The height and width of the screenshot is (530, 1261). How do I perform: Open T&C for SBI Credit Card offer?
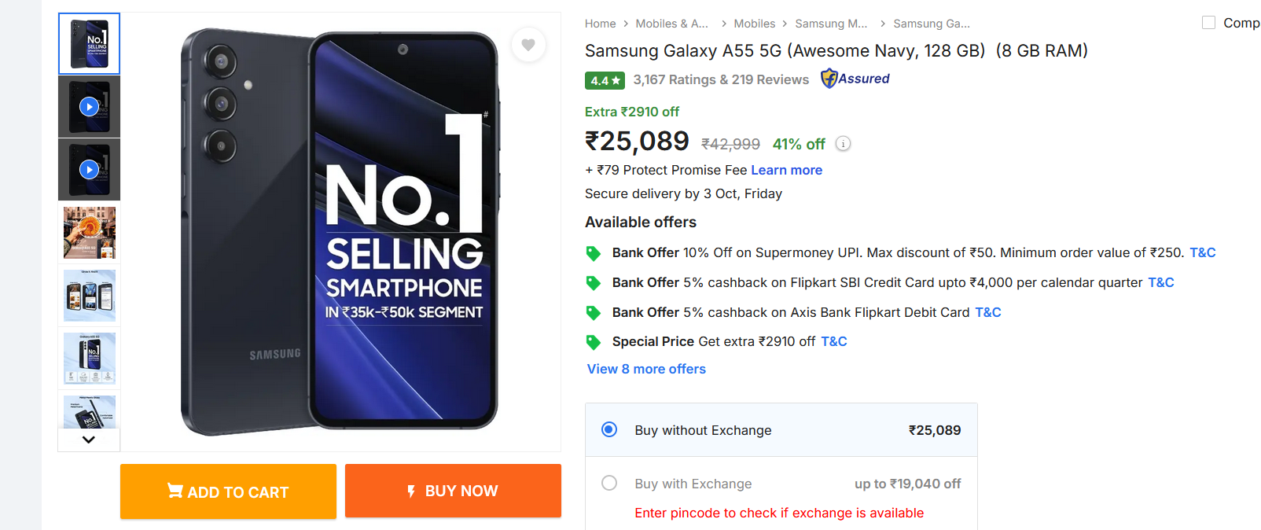click(1160, 282)
